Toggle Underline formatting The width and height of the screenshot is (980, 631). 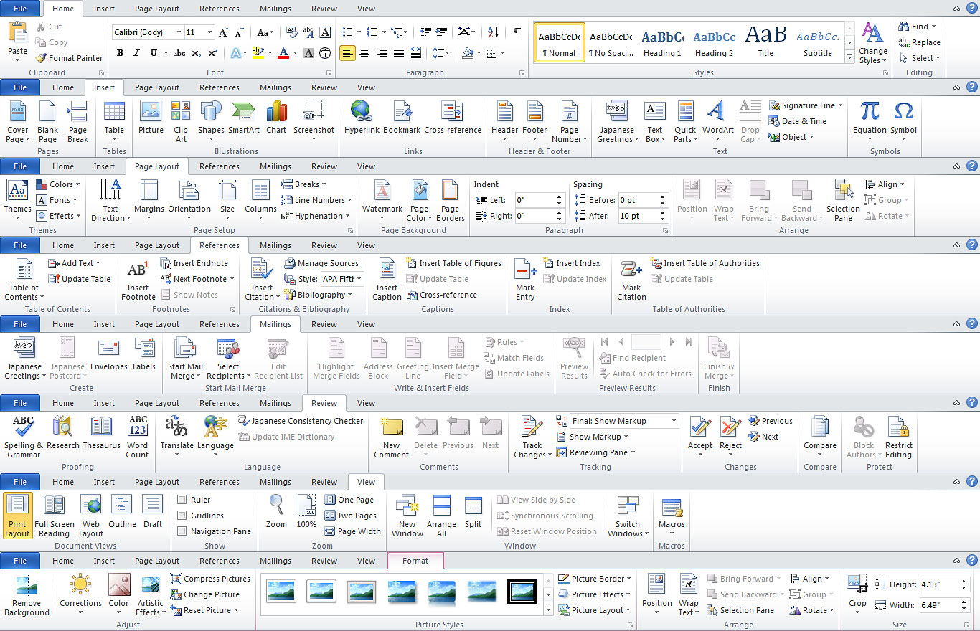click(x=154, y=53)
